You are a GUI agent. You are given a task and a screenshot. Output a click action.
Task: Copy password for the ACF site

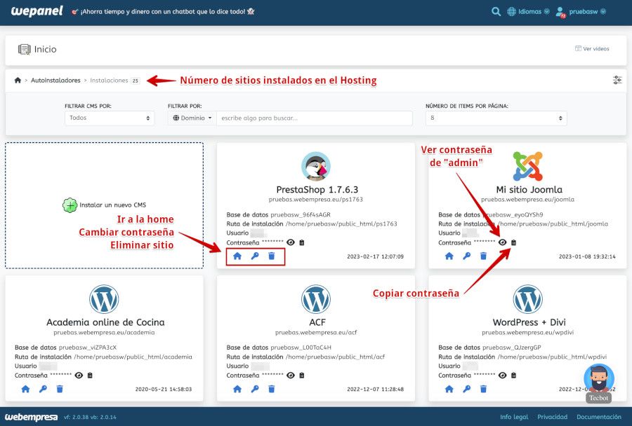point(302,375)
